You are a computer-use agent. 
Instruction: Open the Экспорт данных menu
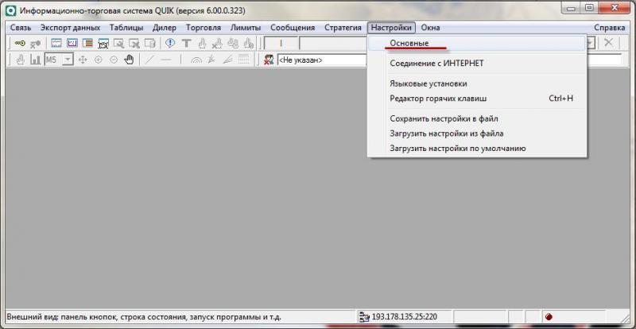pyautogui.click(x=70, y=28)
